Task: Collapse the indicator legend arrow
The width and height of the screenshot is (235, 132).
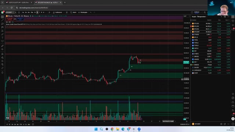Action: pos(7,26)
